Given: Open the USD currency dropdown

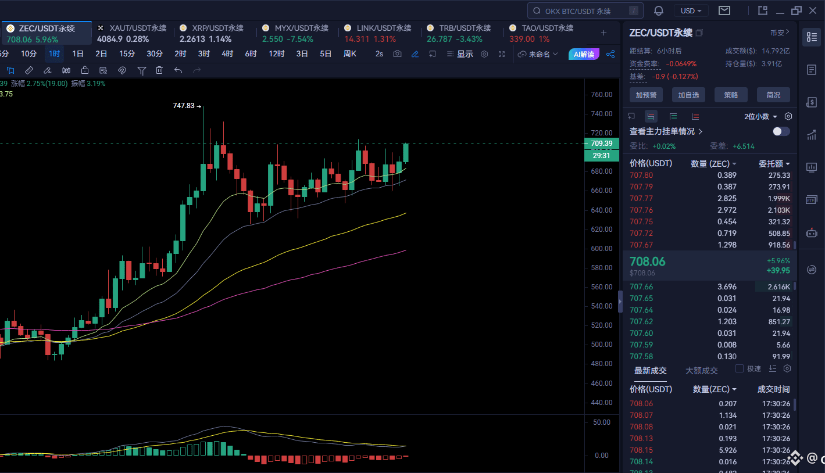Looking at the screenshot, I should tap(691, 10).
